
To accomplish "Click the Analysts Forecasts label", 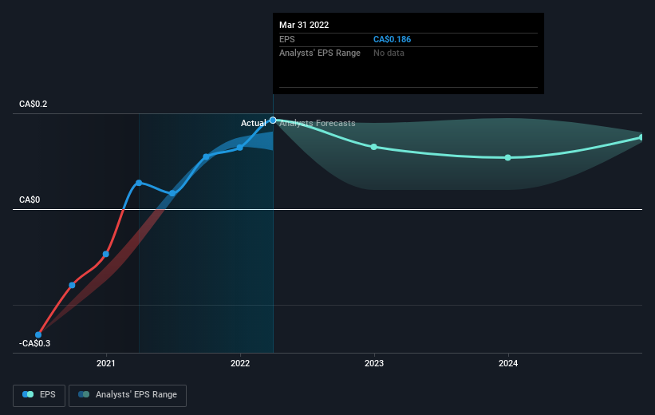I will click(x=317, y=123).
